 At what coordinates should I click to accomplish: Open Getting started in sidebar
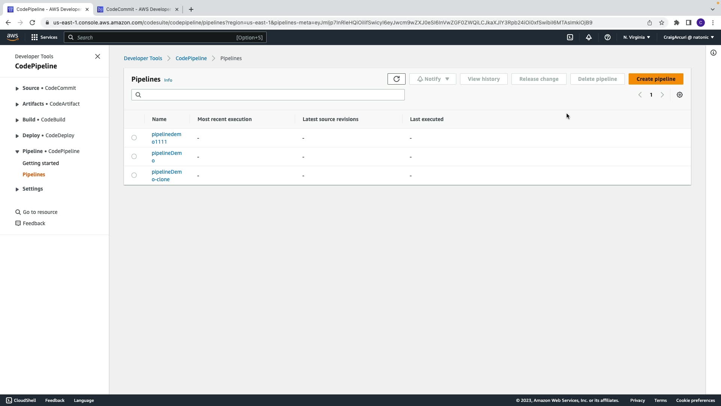(x=41, y=163)
